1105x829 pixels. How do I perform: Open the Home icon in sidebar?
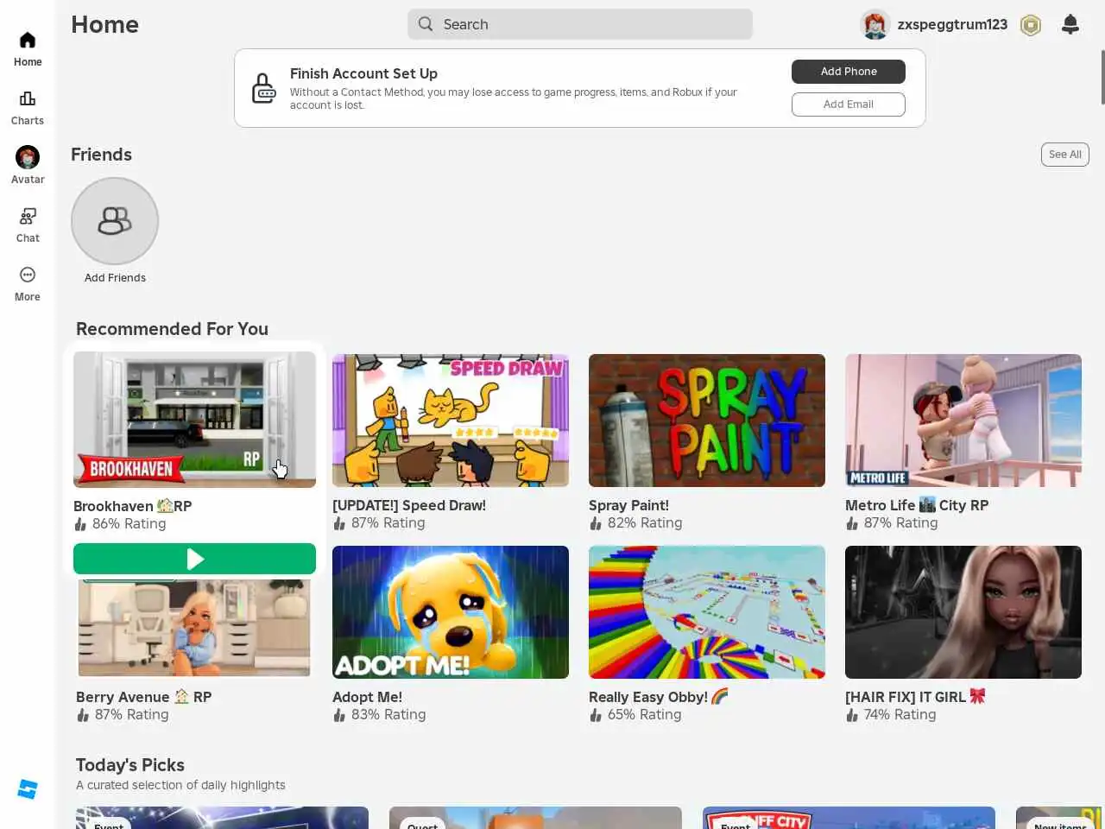pyautogui.click(x=28, y=41)
